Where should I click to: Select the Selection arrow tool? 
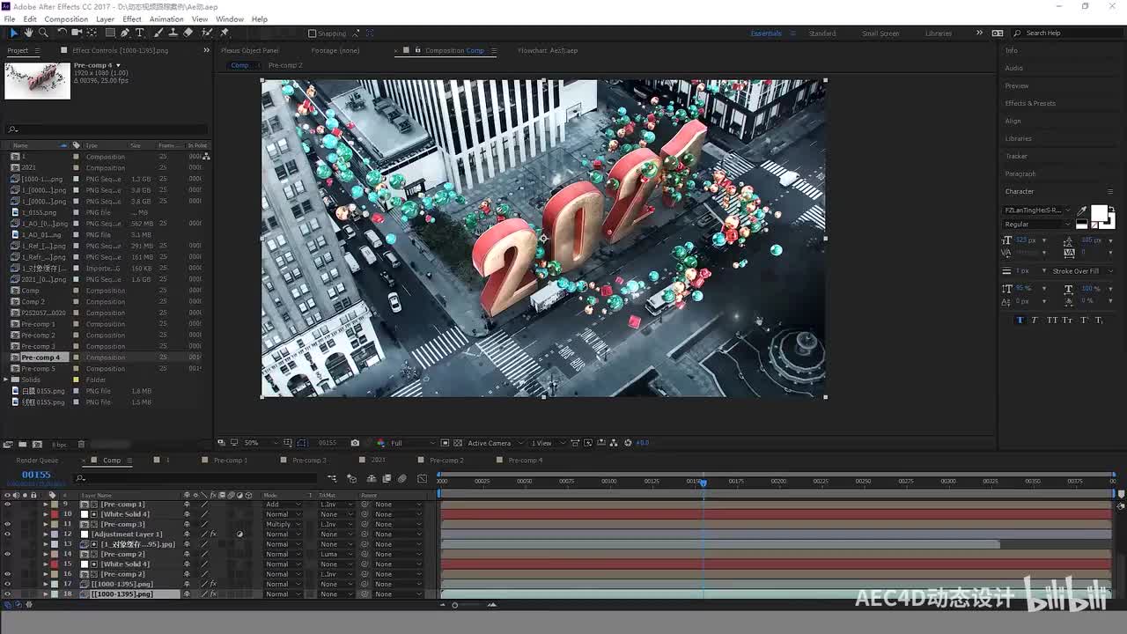pos(14,33)
